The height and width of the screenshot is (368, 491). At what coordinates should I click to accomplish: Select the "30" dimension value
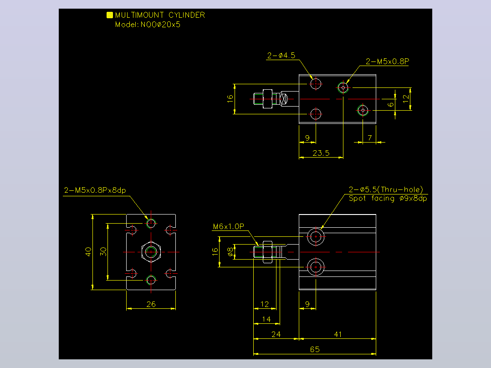coord(103,251)
